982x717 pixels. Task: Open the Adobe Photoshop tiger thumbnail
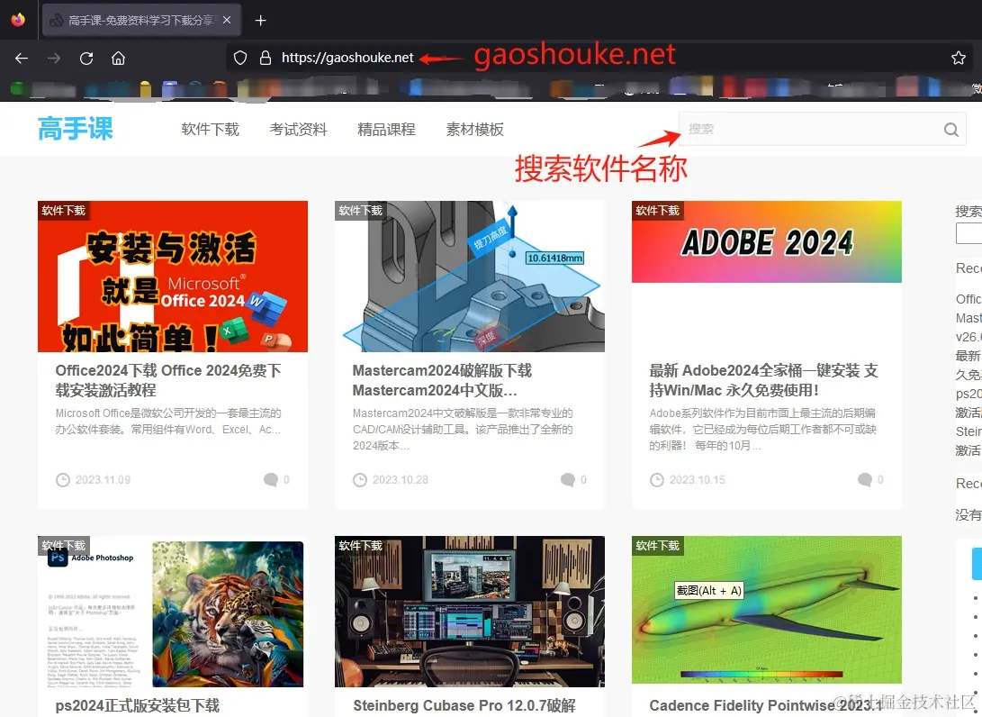pyautogui.click(x=173, y=612)
